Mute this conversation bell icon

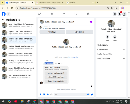[x=107, y=37]
